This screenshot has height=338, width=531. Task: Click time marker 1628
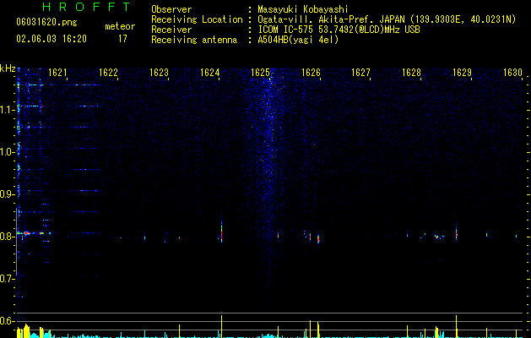click(x=411, y=73)
